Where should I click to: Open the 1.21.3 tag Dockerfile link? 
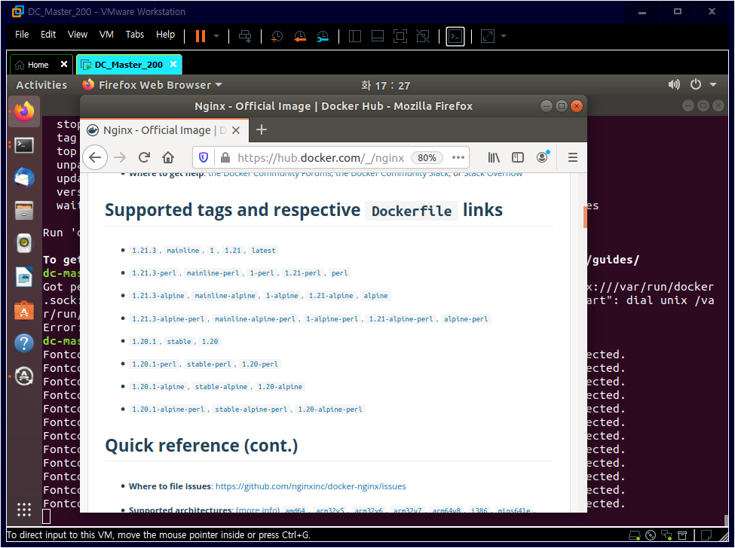pos(144,251)
